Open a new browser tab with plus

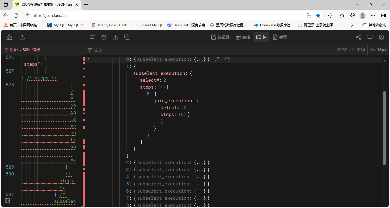coord(86,5)
